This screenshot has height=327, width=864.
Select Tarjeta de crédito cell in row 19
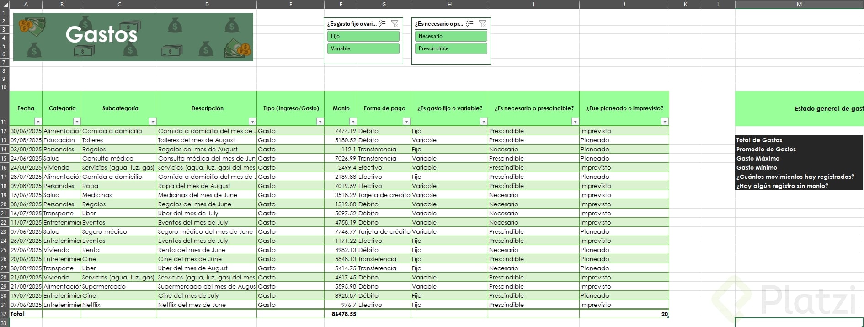click(384, 195)
